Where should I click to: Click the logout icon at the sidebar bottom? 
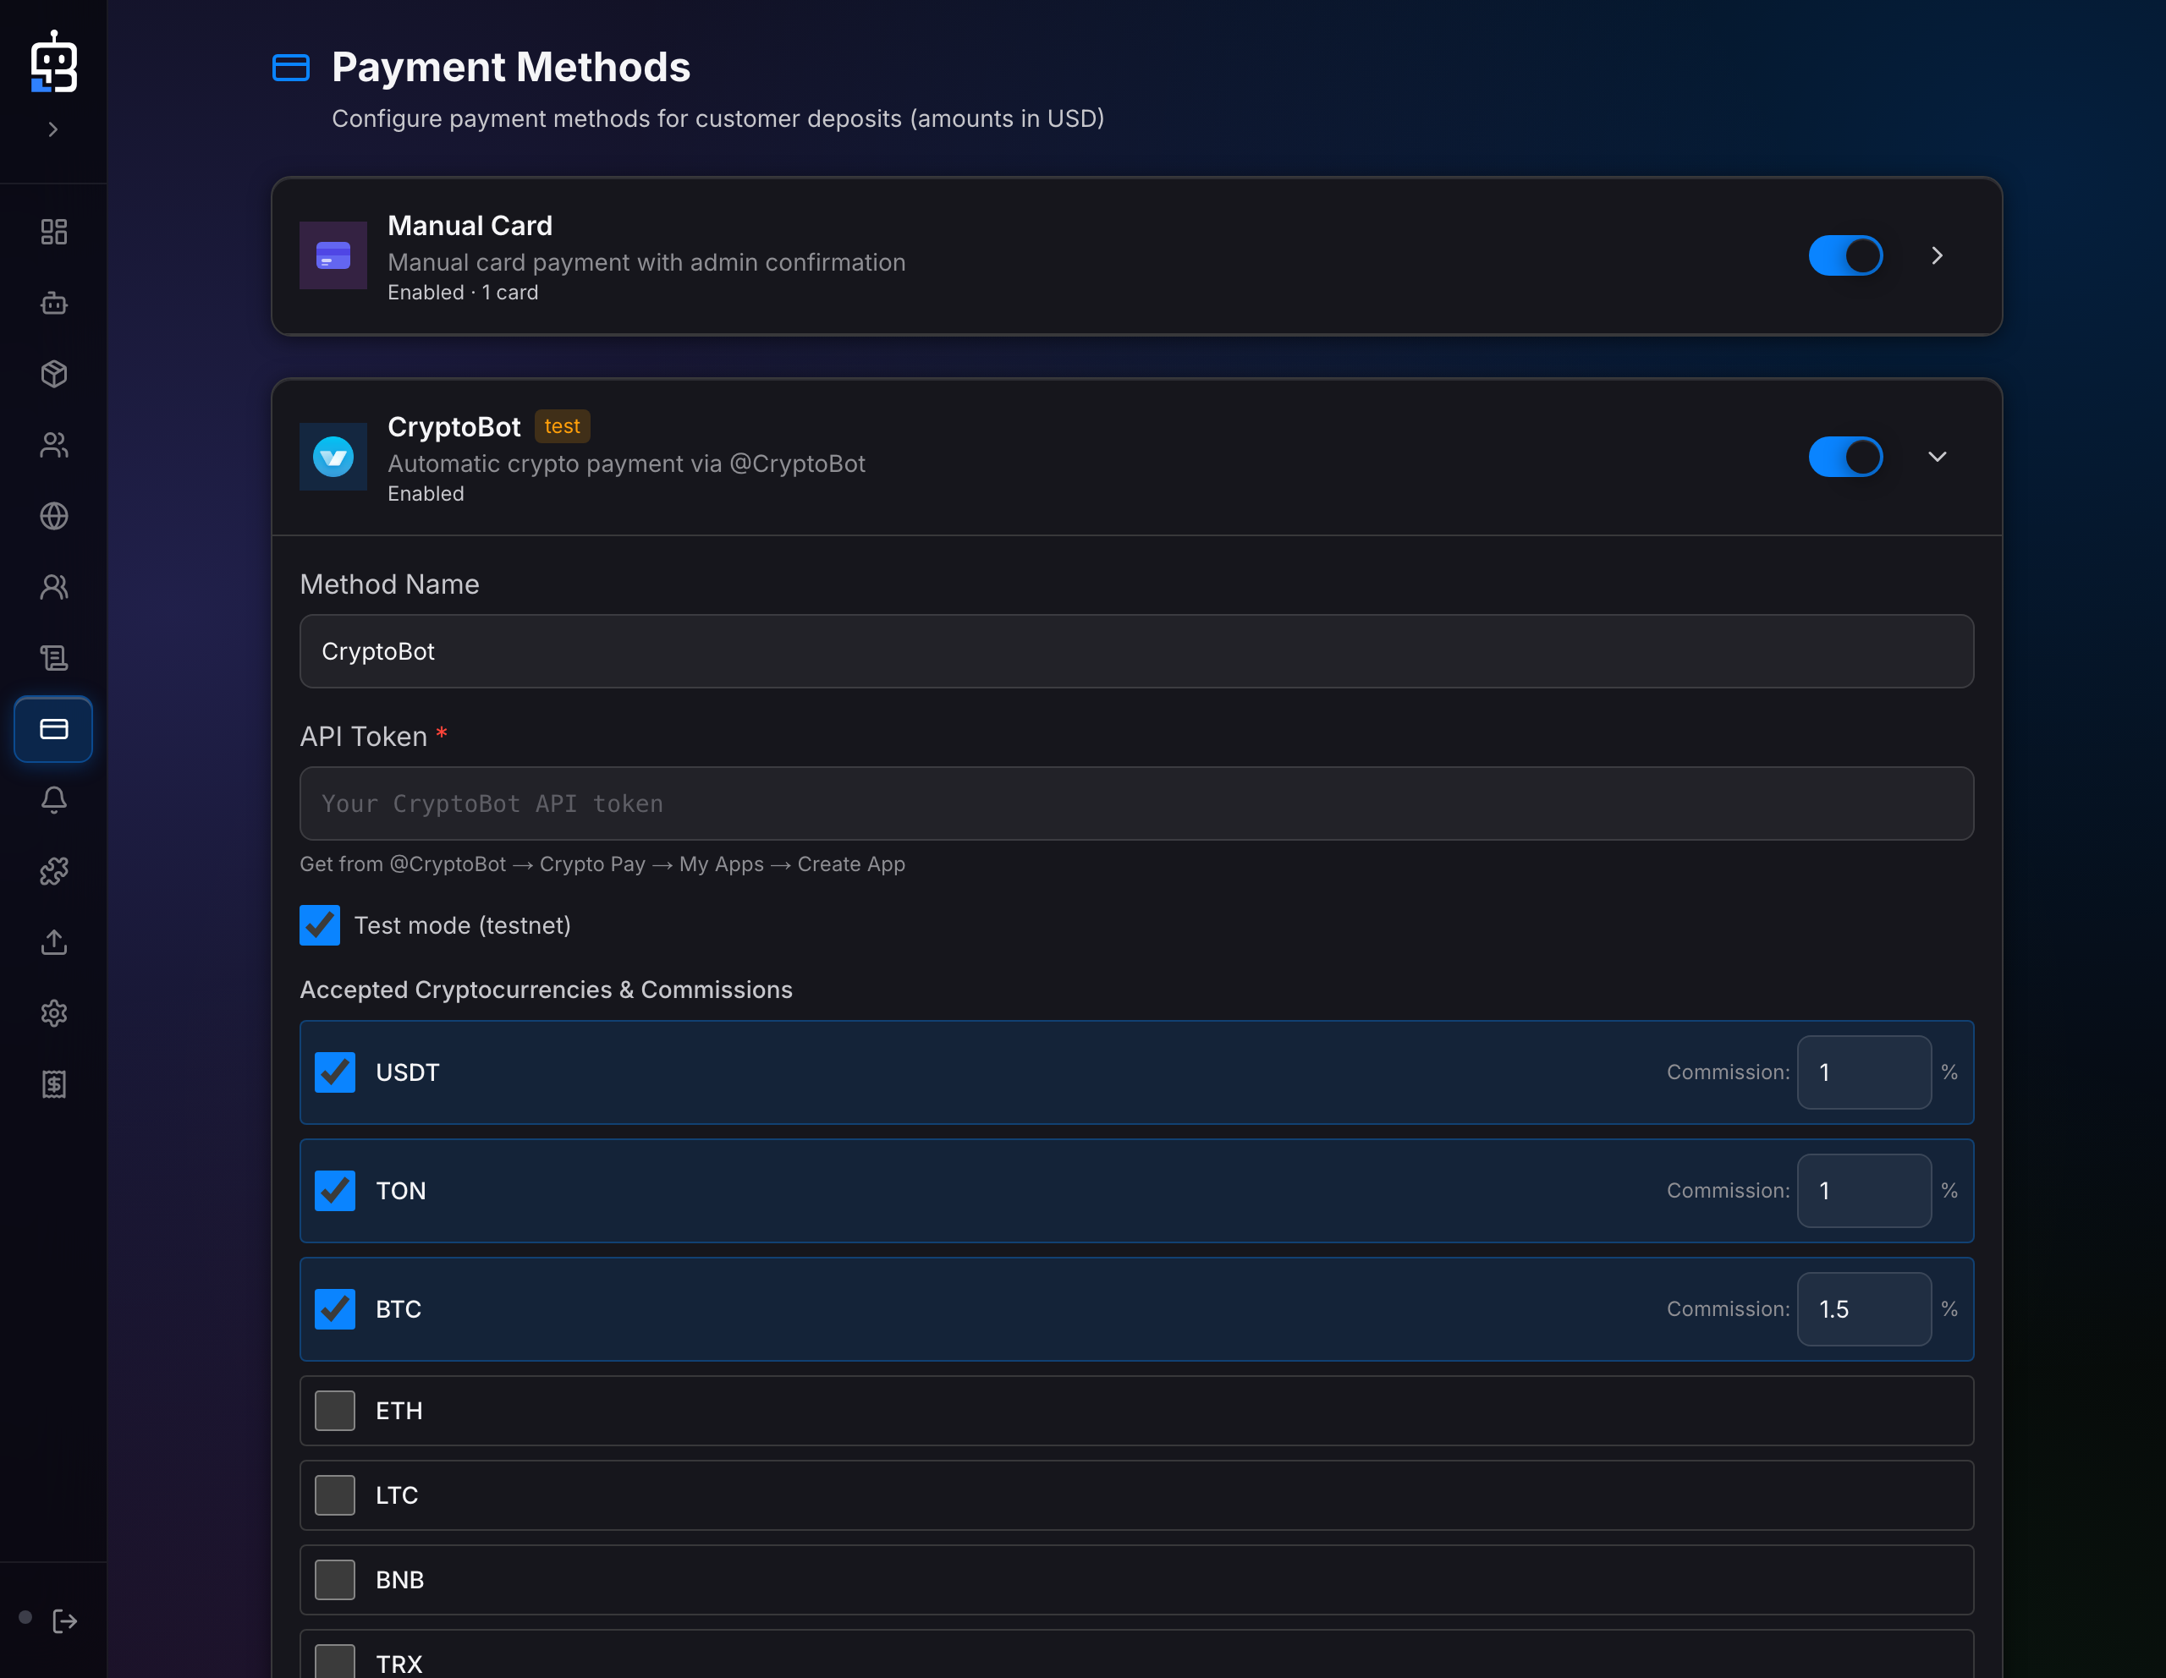point(64,1620)
